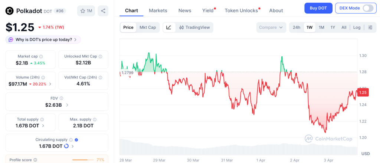Open chart settings sliders icon
Viewport: 380px width, 163px height.
(x=370, y=27)
